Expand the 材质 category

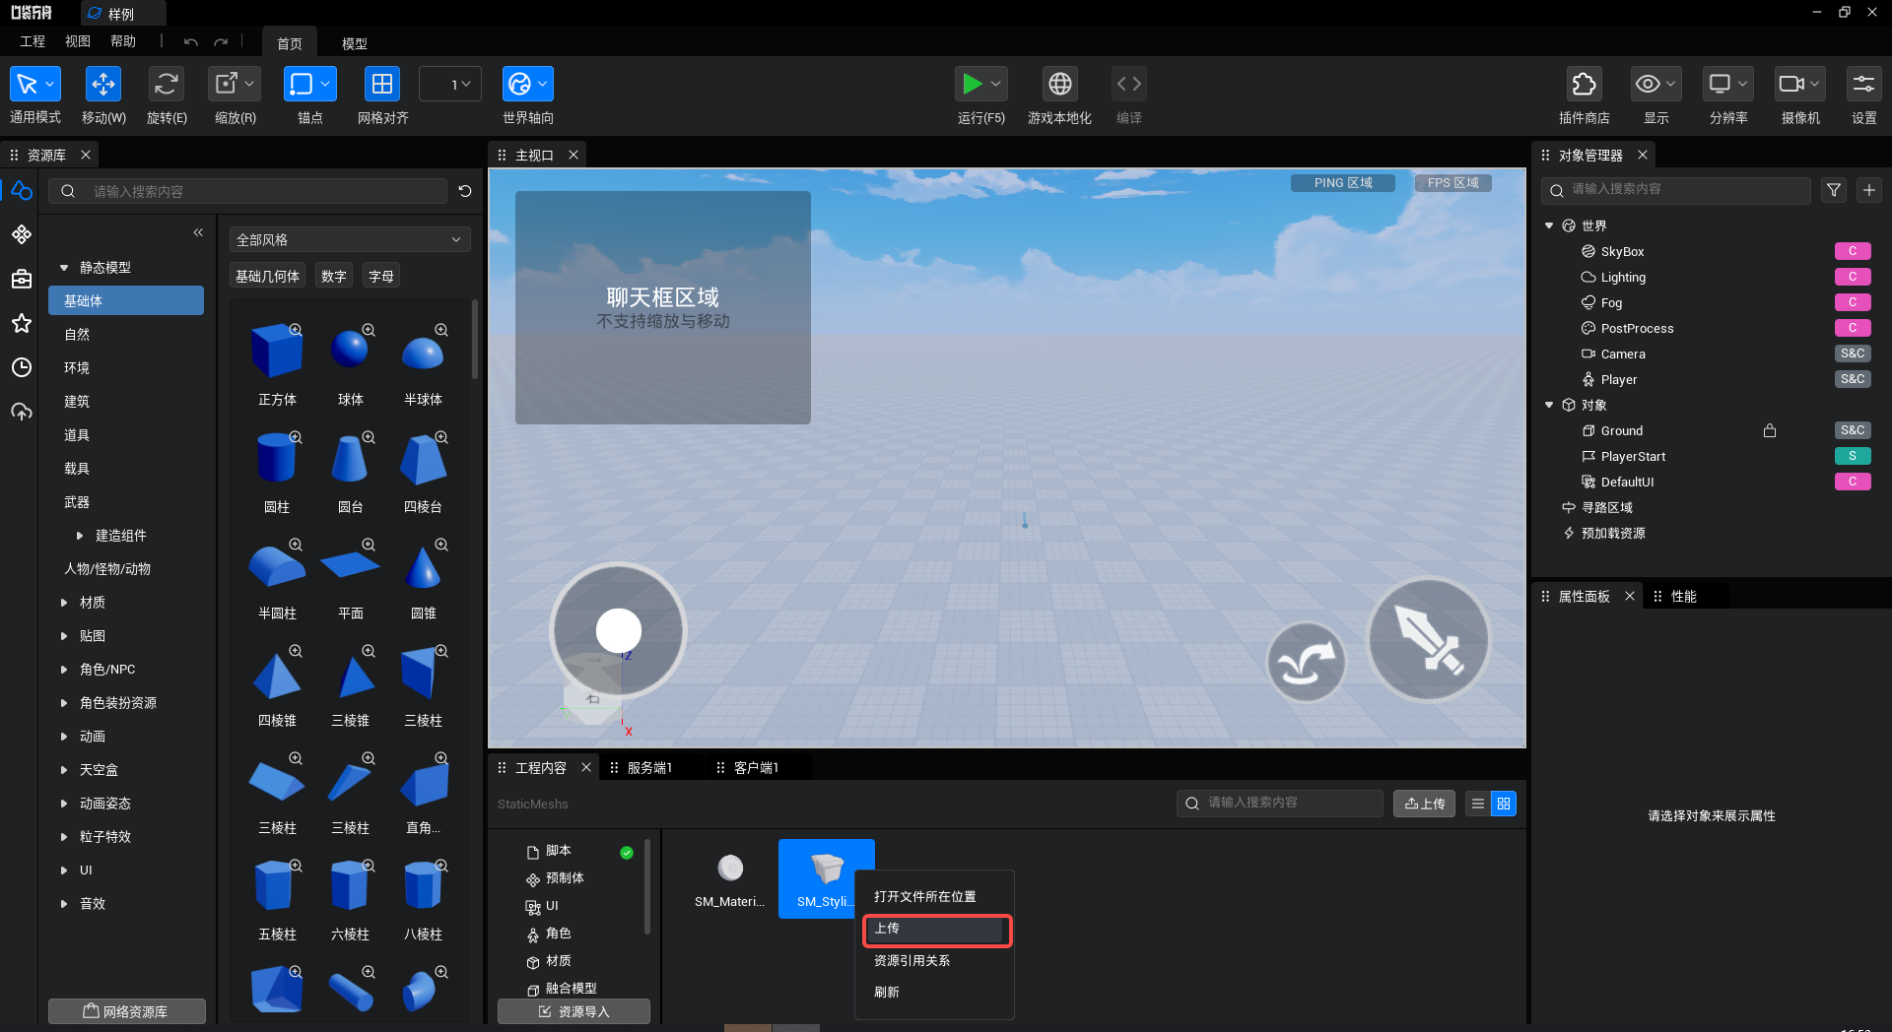(x=64, y=603)
